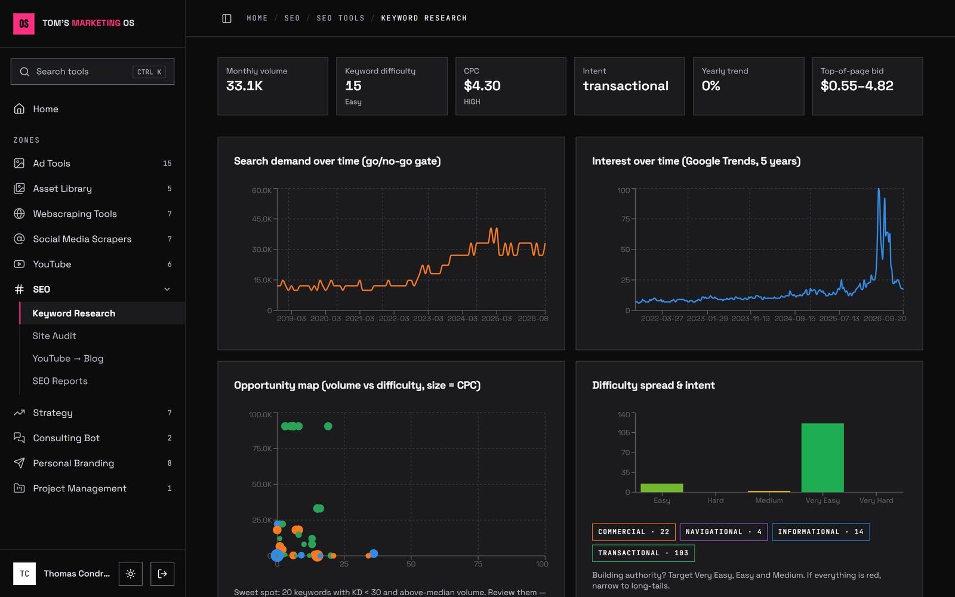
Task: Click the NAVIGATIONAL · 4 intent tag
Action: click(723, 531)
